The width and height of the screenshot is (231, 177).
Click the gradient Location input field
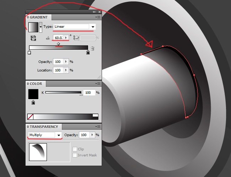tap(59, 70)
